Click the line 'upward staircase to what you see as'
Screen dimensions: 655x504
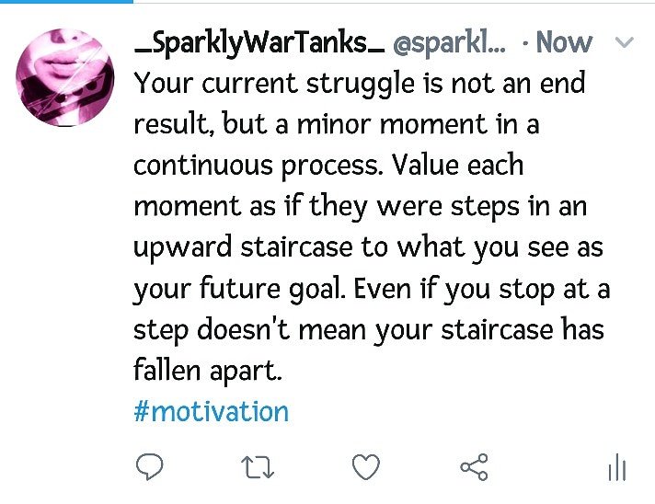(369, 247)
